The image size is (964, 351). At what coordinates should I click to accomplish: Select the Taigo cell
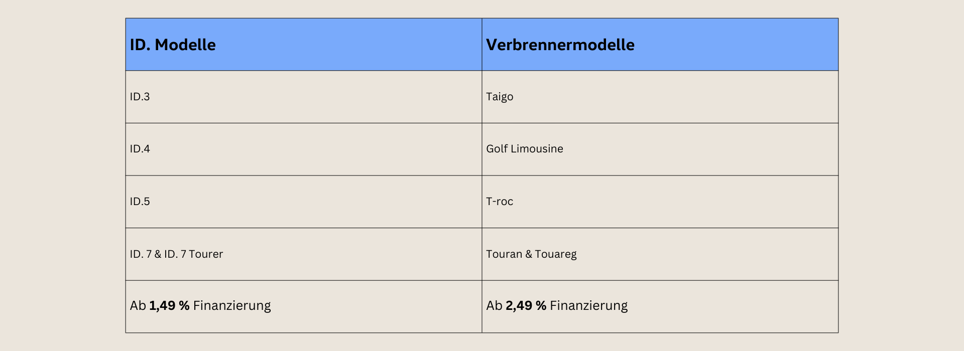500,97
